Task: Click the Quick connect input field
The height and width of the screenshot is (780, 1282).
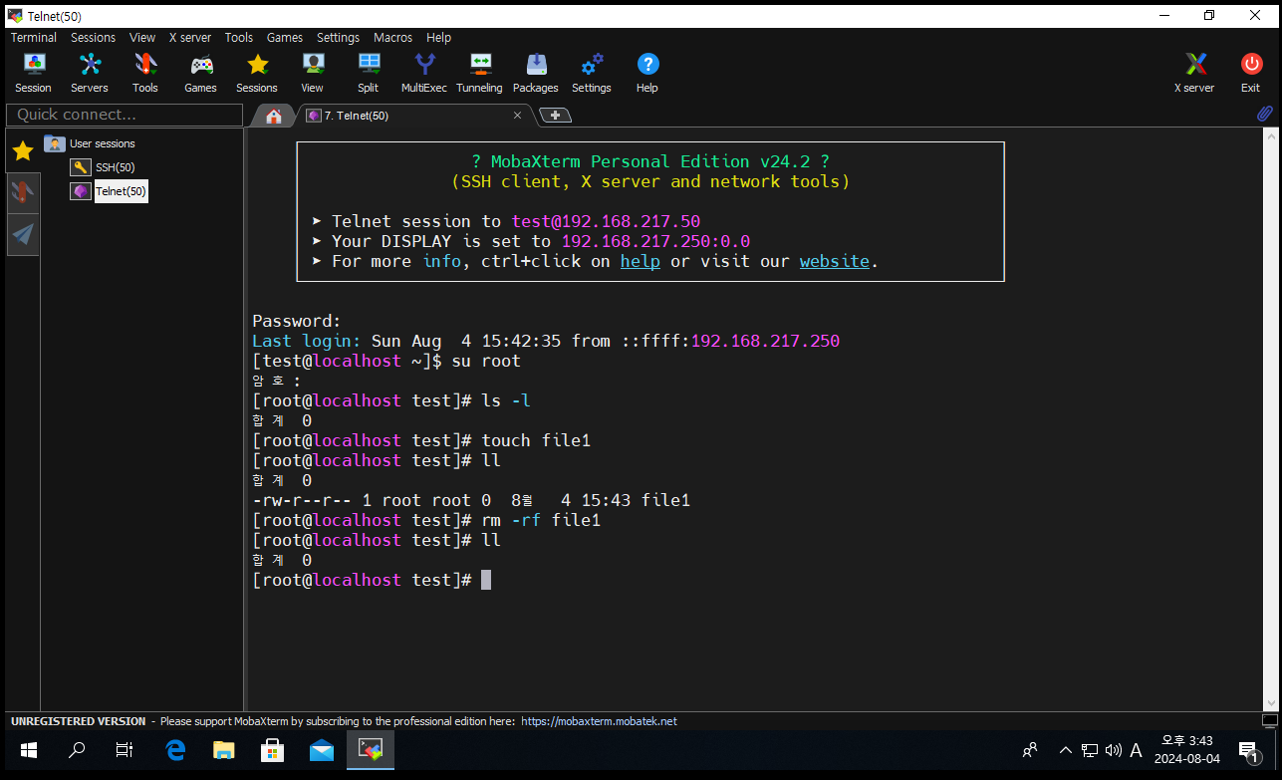Action: (125, 115)
